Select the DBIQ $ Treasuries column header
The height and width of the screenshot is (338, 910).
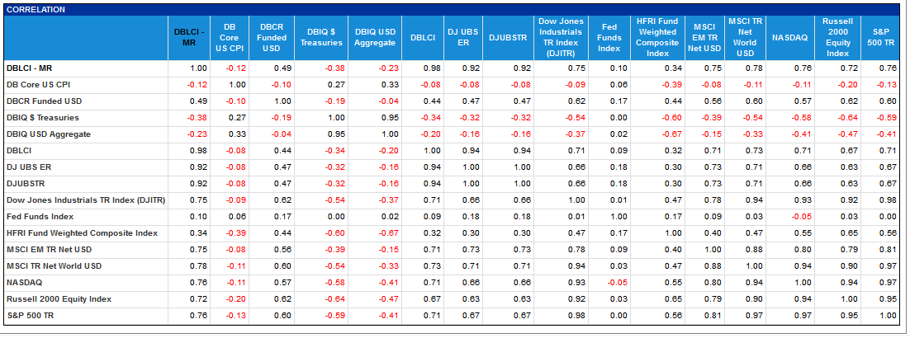coord(321,38)
